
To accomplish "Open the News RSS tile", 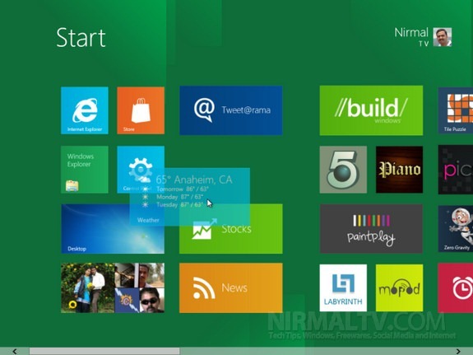I will (231, 287).
